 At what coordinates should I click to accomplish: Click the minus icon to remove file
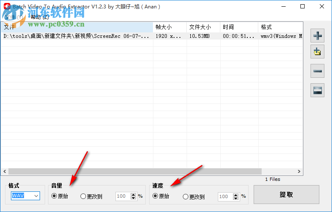(317, 71)
